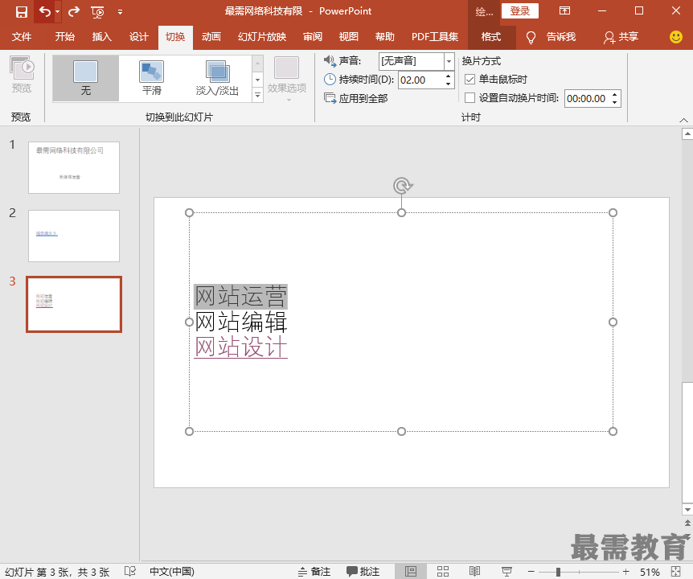Viewport: 693px width, 579px height.
Task: Switch to Reading view icon
Action: tap(474, 572)
